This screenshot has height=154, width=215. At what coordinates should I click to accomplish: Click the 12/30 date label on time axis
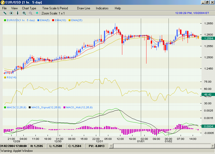(x=58, y=141)
